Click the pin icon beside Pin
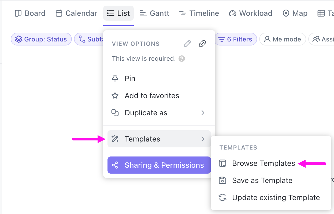 tap(115, 78)
